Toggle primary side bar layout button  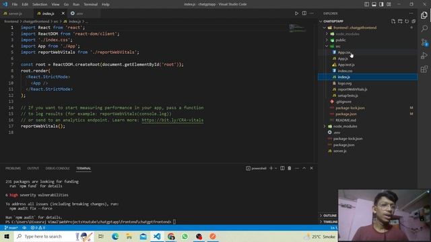click(x=366, y=4)
